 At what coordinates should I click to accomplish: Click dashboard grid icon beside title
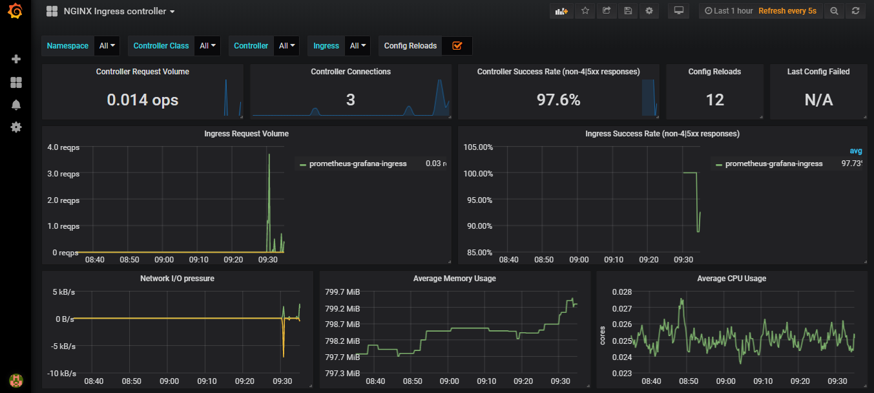click(52, 11)
